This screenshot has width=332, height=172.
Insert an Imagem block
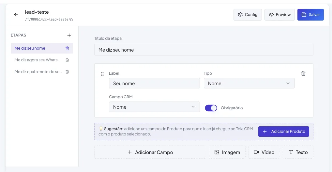click(227, 152)
